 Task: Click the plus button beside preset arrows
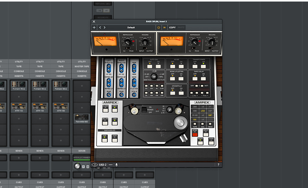(94, 27)
